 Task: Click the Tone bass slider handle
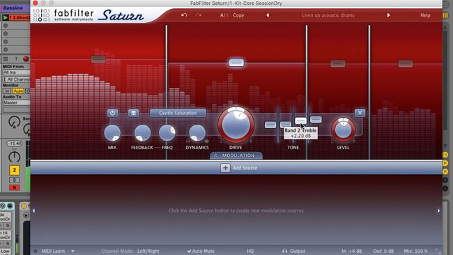270,125
